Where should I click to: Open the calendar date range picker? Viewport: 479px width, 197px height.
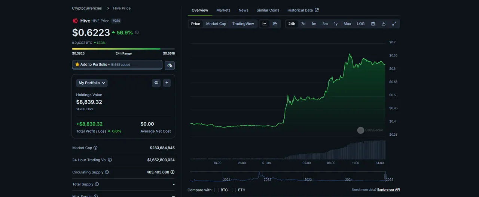(x=373, y=24)
